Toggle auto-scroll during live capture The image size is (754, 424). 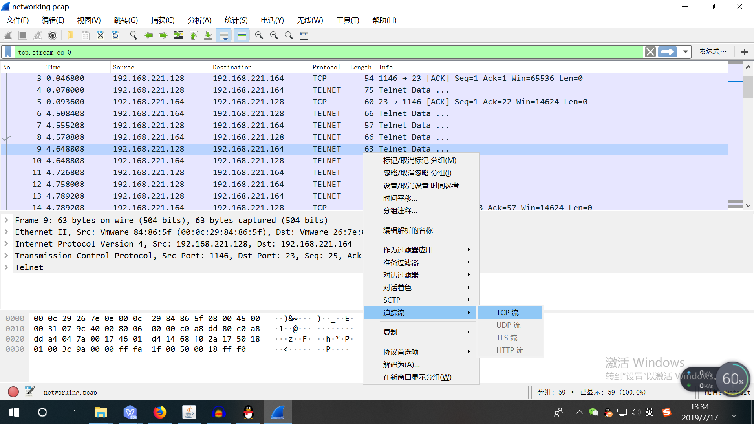pos(224,36)
